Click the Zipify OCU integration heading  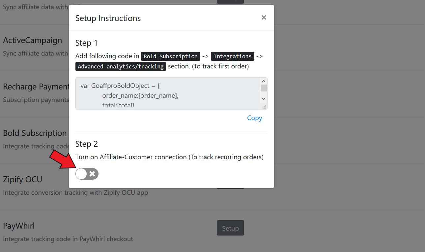click(x=23, y=180)
